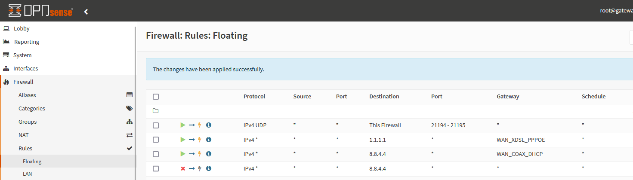Select checkbox for the This Firewall UDP rule
Image resolution: width=633 pixels, height=180 pixels.
[x=156, y=125]
